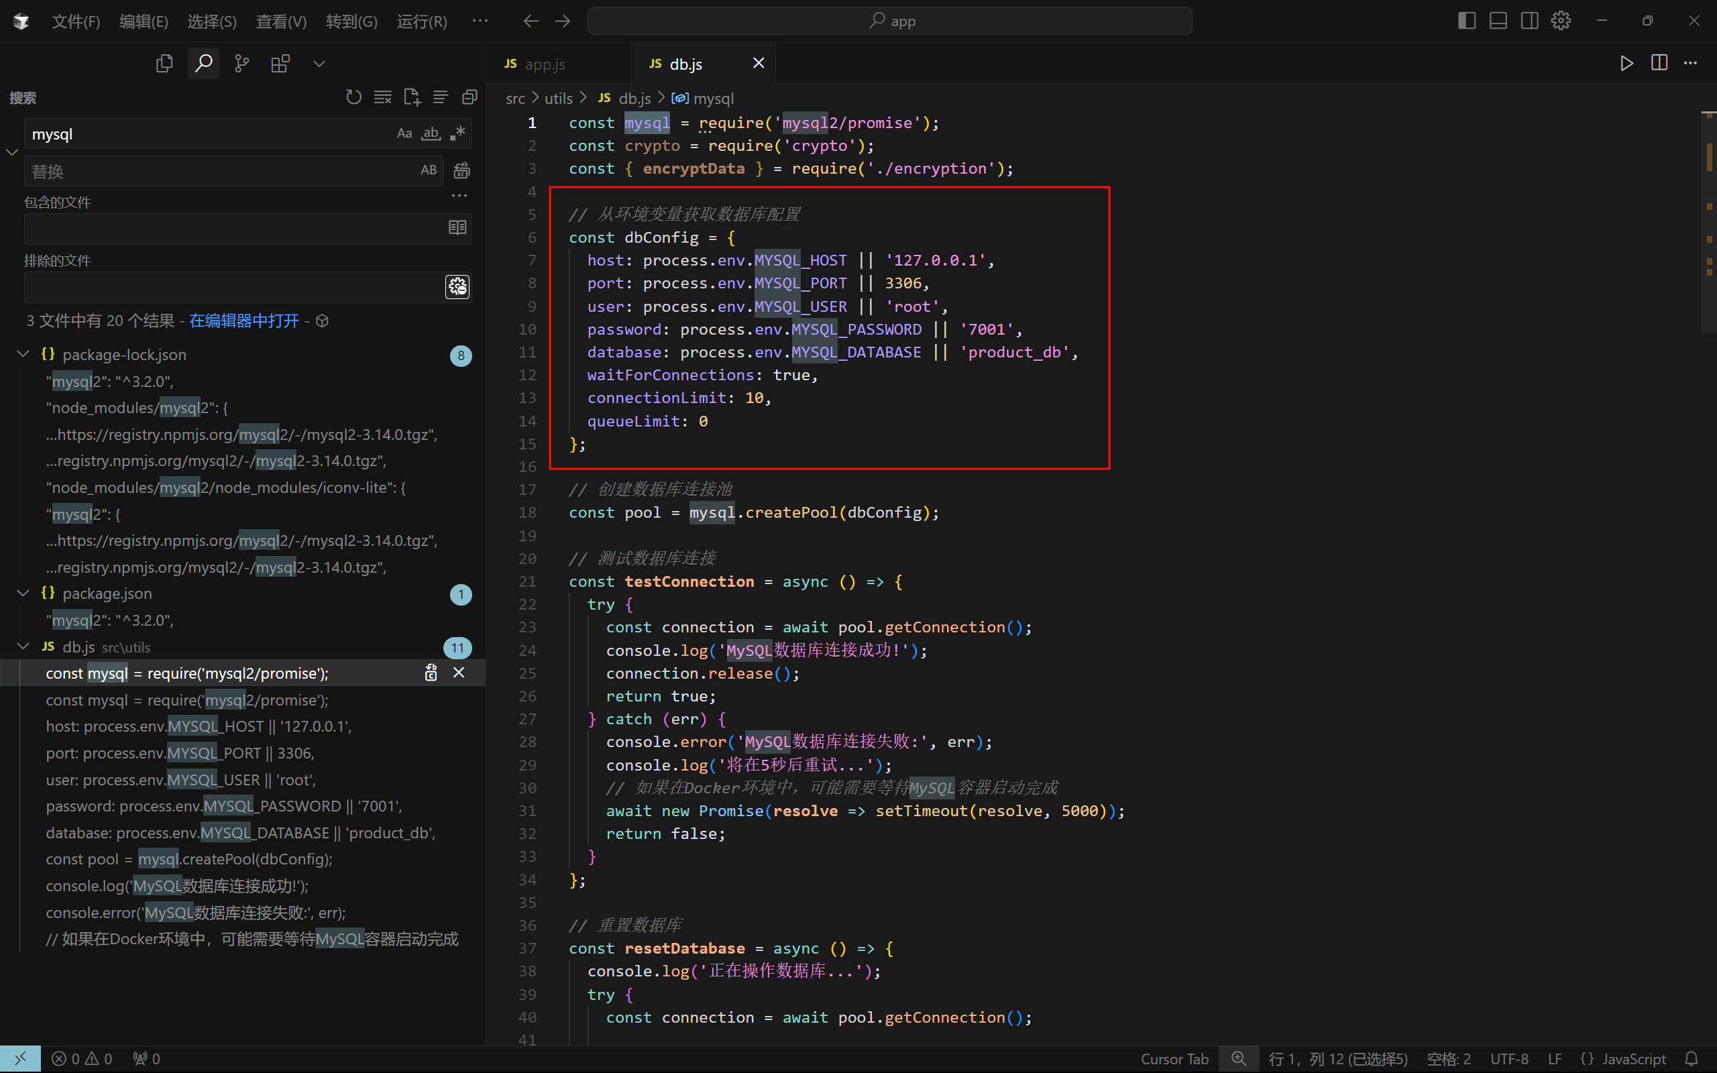Collapse package-lock.json search results
The image size is (1717, 1073).
tap(23, 354)
